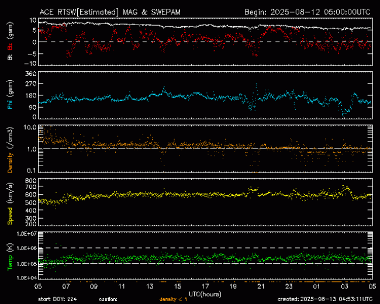Click the '03' hour label on the time axis

click(344, 286)
